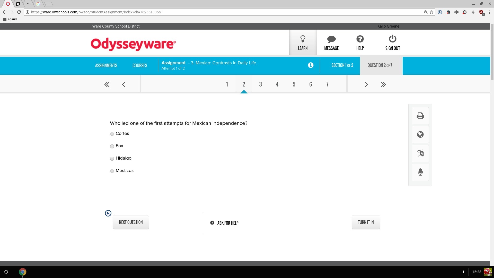The image size is (494, 278).
Task: Go to previous question using left chevron
Action: (123, 84)
